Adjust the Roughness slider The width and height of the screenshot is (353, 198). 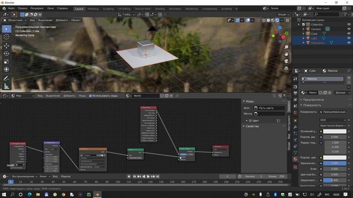pos(335,180)
